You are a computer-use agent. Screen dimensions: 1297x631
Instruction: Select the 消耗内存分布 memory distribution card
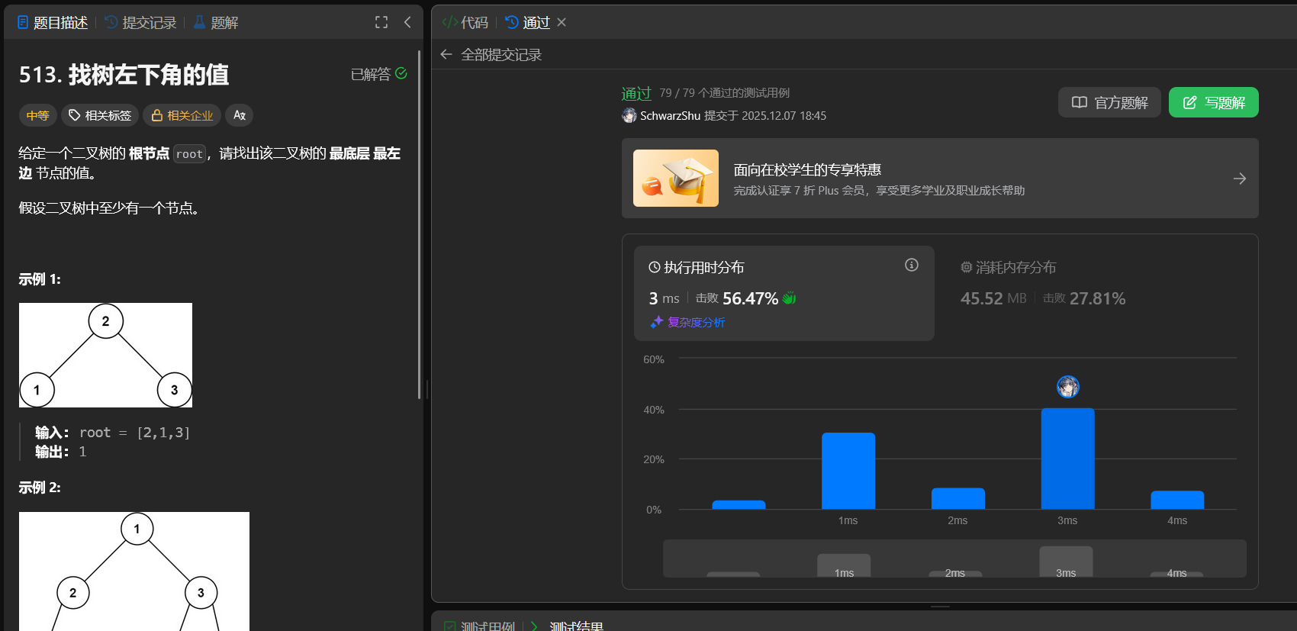tap(1042, 284)
